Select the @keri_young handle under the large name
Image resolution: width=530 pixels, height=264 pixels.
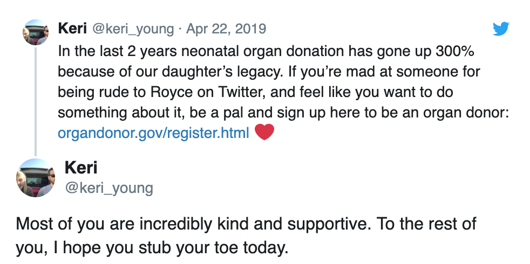click(109, 188)
